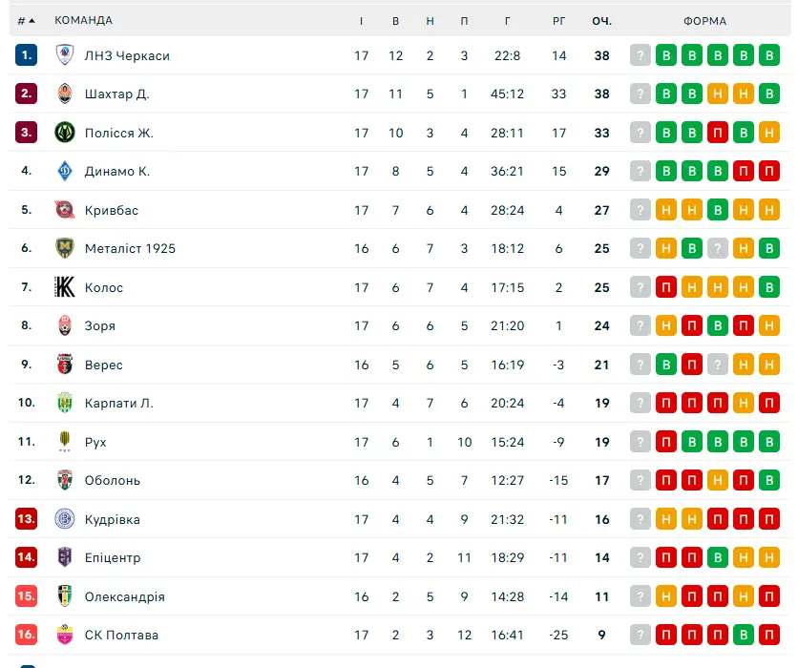
Task: Open the Колос black K logo
Action: pyautogui.click(x=65, y=287)
